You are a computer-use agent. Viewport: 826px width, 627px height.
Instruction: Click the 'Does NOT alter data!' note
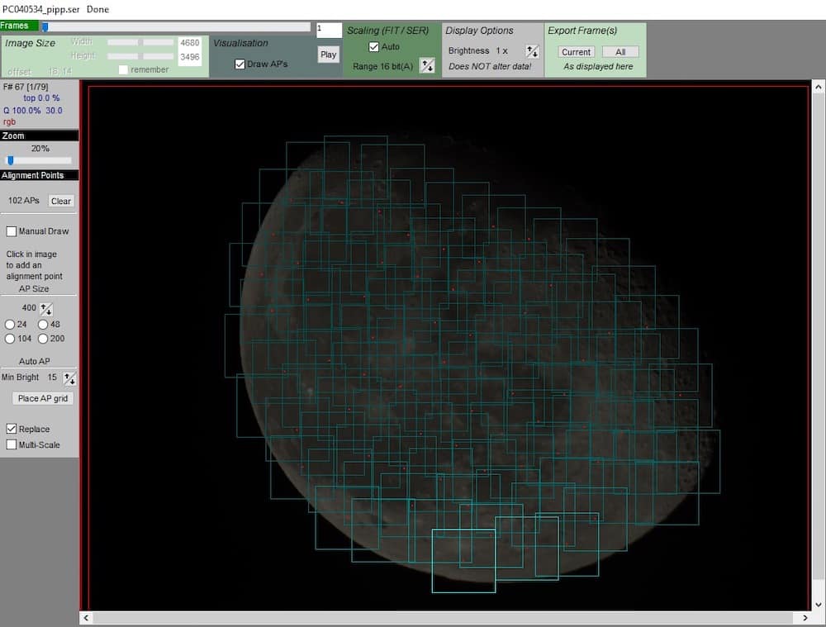coord(490,66)
